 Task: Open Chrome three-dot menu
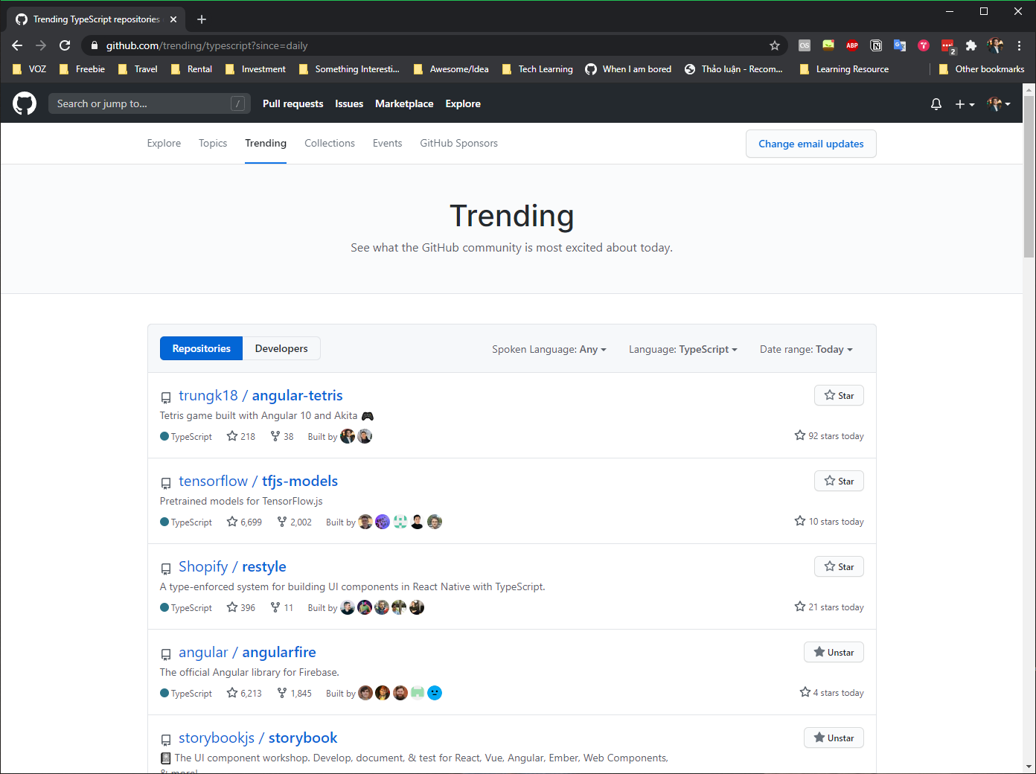1019,45
